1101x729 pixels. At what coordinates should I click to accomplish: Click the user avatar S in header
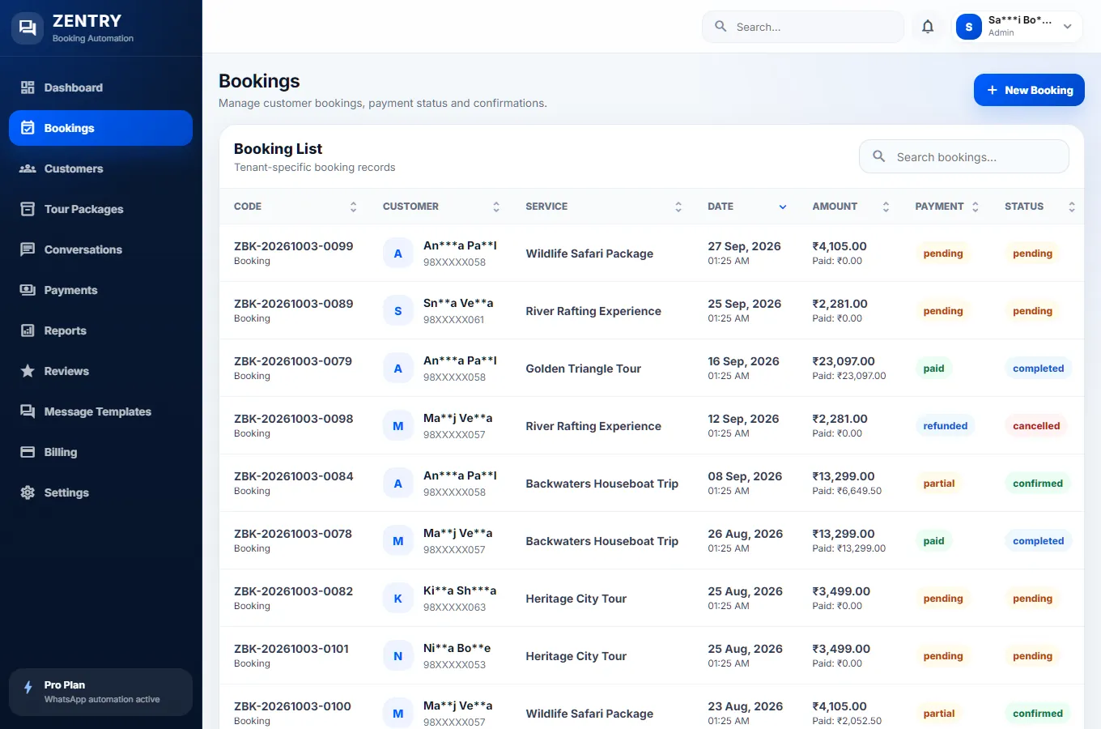pos(969,27)
